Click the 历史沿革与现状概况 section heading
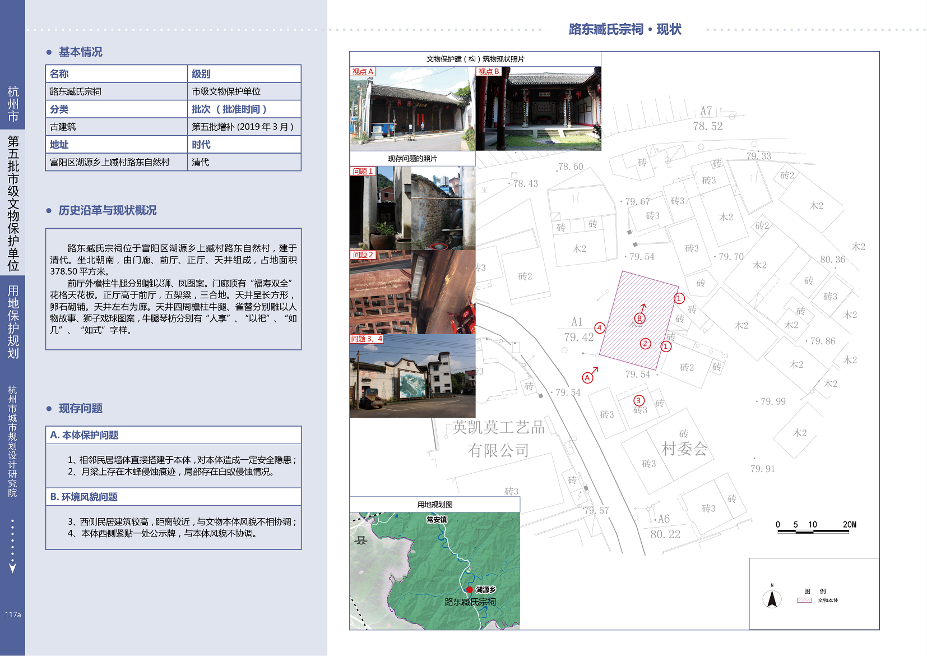This screenshot has width=927, height=656. tap(108, 211)
